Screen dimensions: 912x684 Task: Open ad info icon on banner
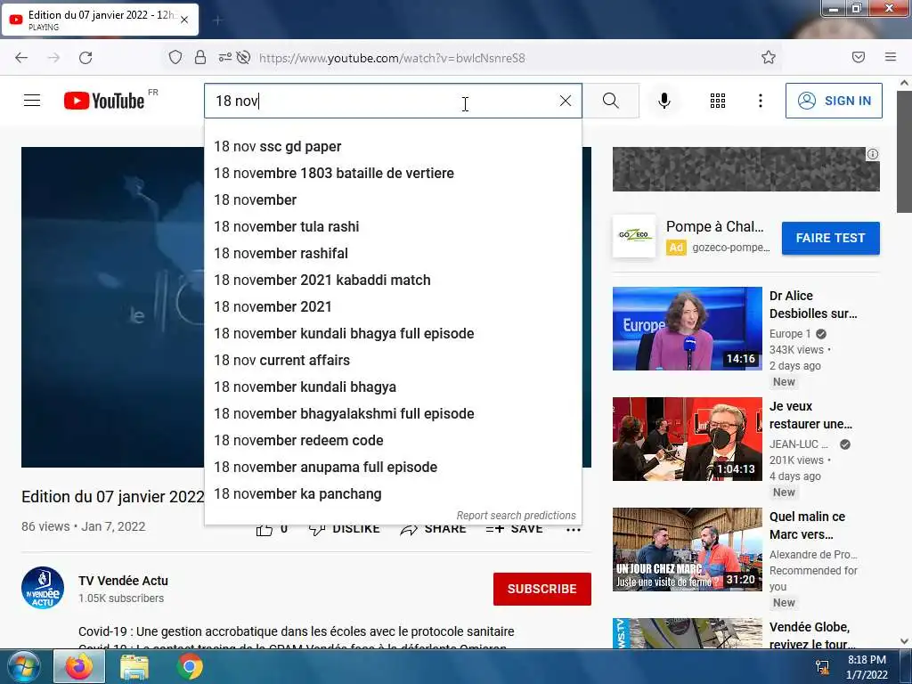873,154
